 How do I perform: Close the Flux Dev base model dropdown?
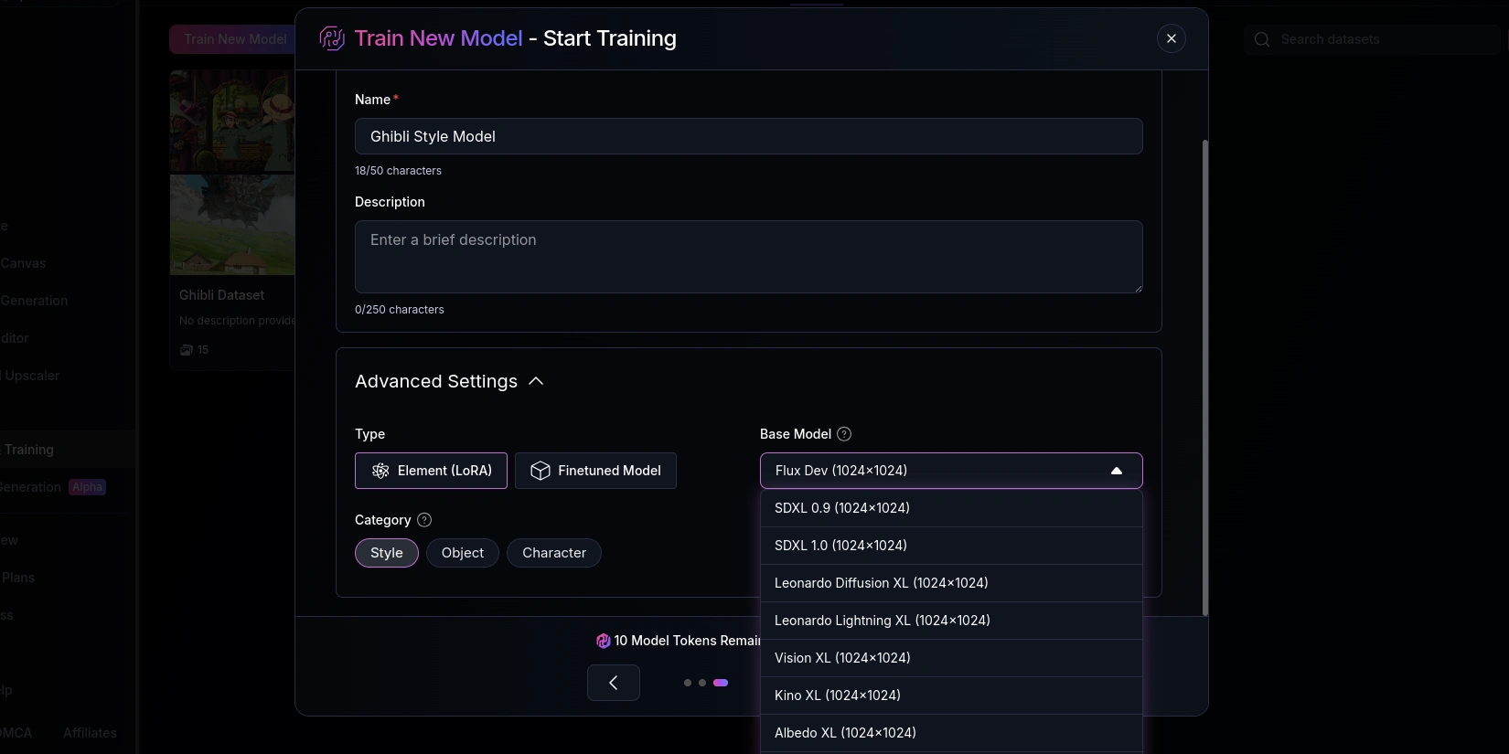pyautogui.click(x=1116, y=471)
